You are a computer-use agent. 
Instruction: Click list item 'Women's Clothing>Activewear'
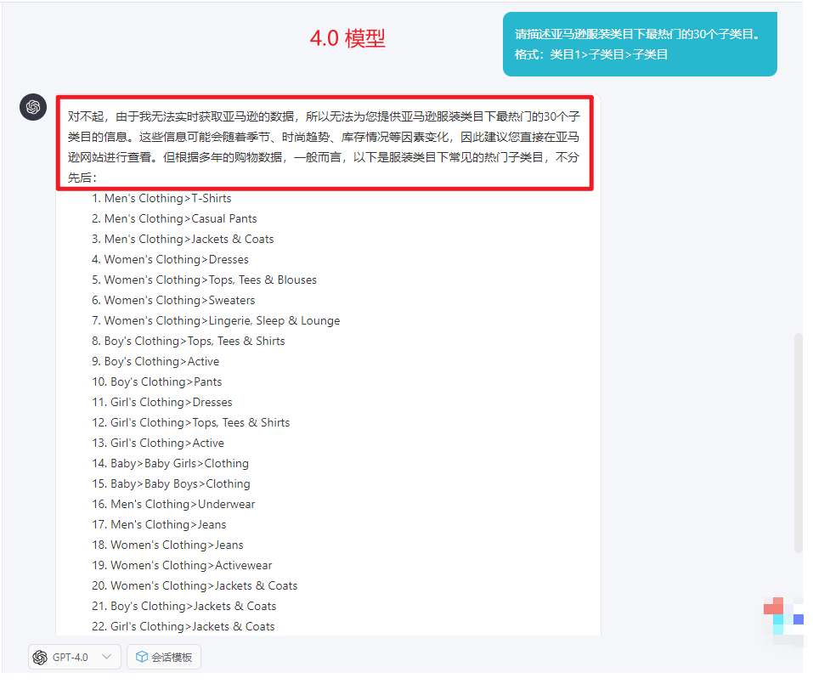tap(182, 565)
